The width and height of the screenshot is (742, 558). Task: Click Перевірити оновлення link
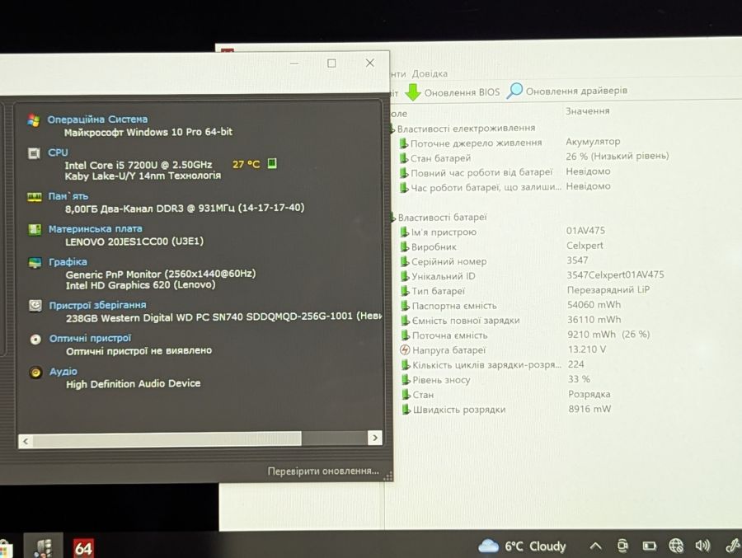point(323,471)
